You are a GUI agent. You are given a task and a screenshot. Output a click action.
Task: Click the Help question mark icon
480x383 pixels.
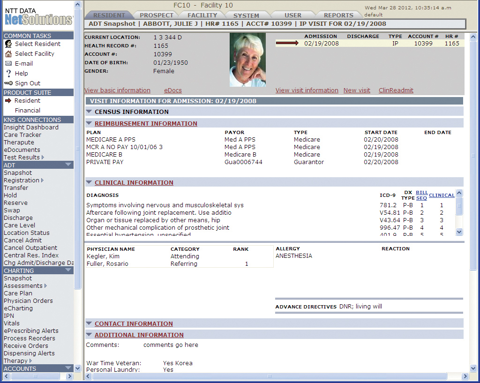coord(8,74)
